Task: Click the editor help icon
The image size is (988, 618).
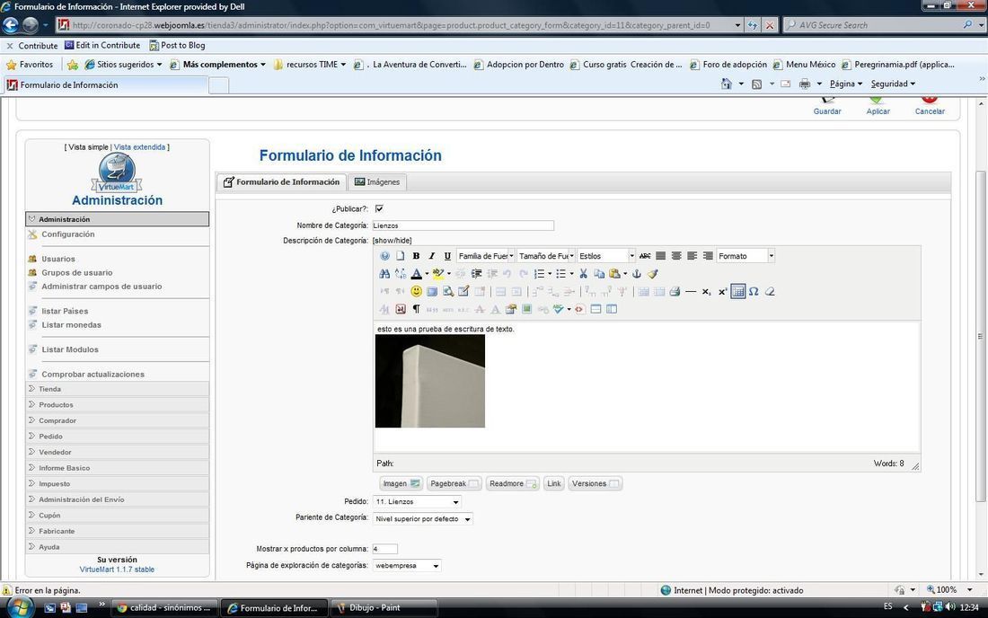Action: (384, 256)
